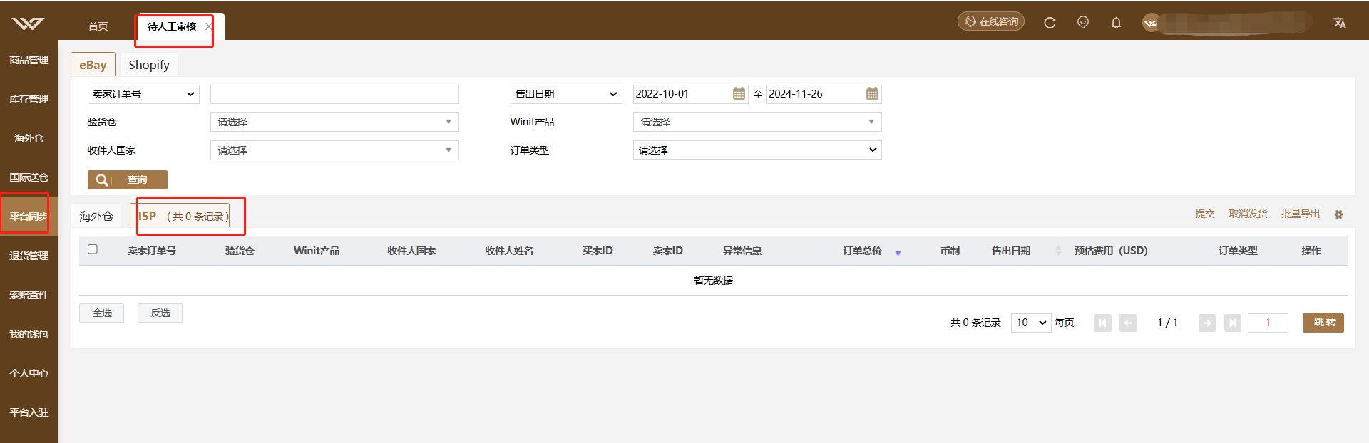
Task: Expand the Winit产品 dropdown
Action: [757, 122]
